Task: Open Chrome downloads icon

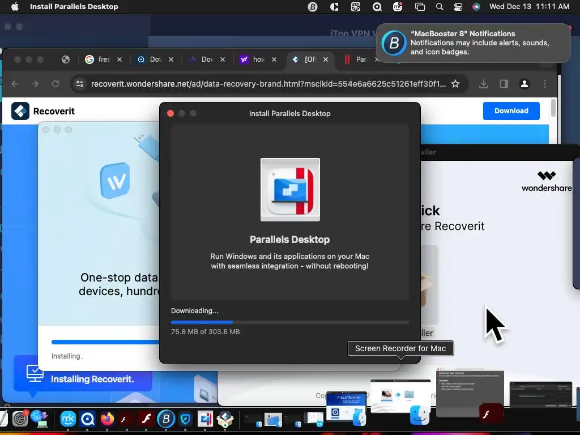Action: (x=484, y=84)
